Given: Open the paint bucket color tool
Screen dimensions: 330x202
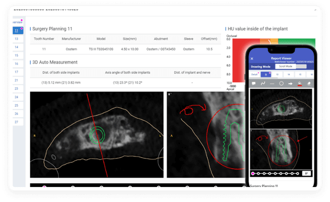Looking at the screenshot, I should tap(300, 84).
